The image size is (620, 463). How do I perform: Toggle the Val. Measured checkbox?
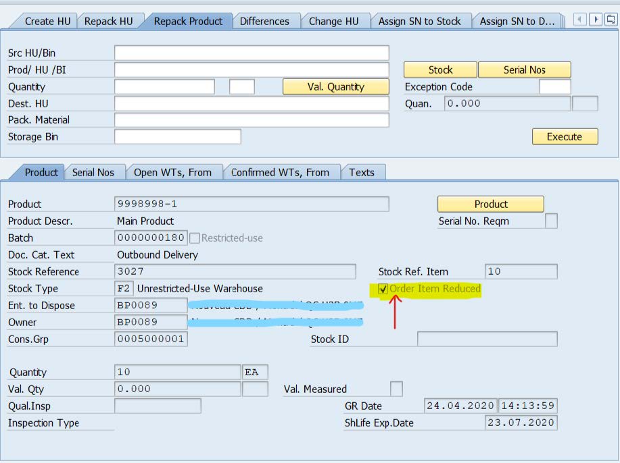tap(397, 389)
